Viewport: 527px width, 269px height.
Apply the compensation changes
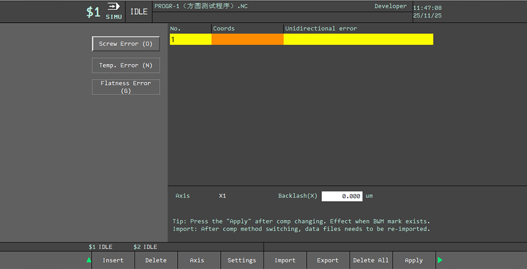(414, 260)
